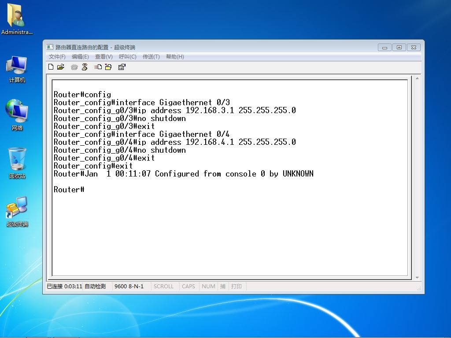451x338 pixels.
Task: Click the 'Router#config' terminal line
Action: pos(82,95)
